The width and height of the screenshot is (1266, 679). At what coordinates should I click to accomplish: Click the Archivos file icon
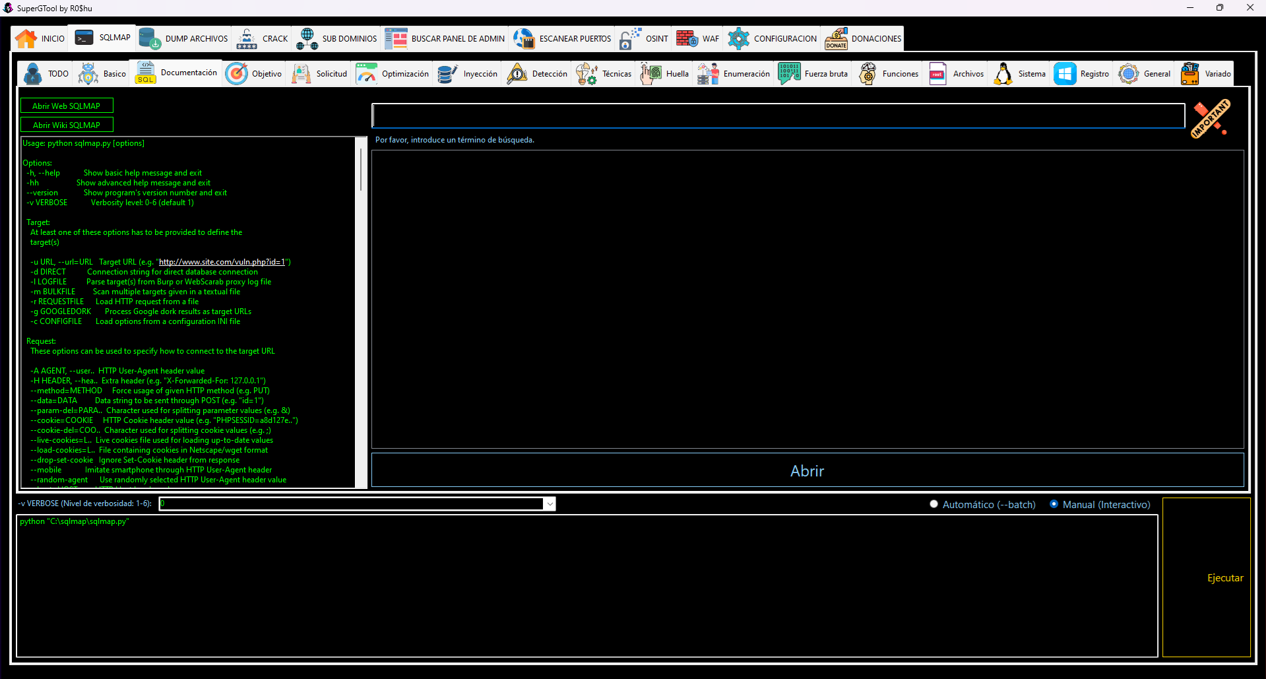coord(937,74)
